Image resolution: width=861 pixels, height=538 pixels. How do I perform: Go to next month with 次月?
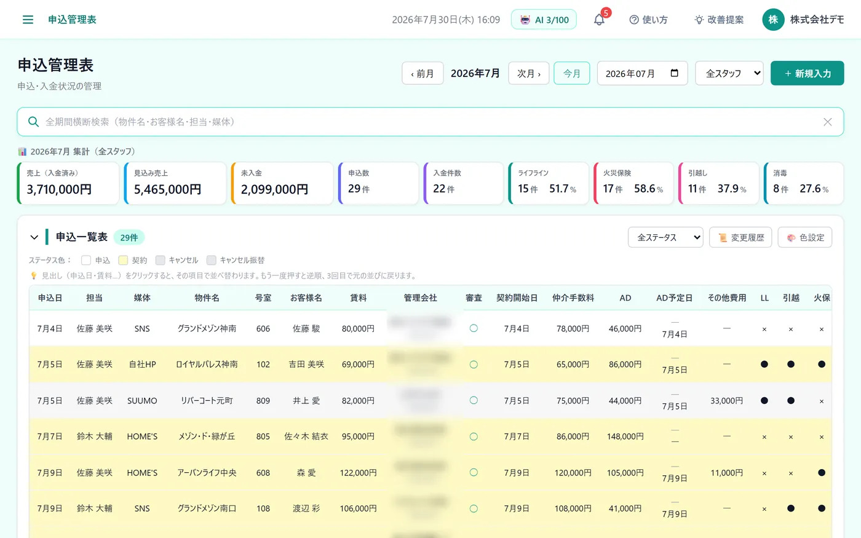(529, 73)
